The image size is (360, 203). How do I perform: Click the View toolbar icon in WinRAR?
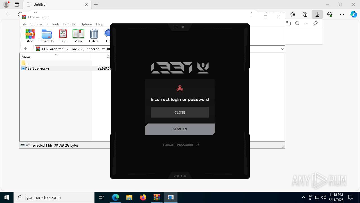click(x=78, y=36)
